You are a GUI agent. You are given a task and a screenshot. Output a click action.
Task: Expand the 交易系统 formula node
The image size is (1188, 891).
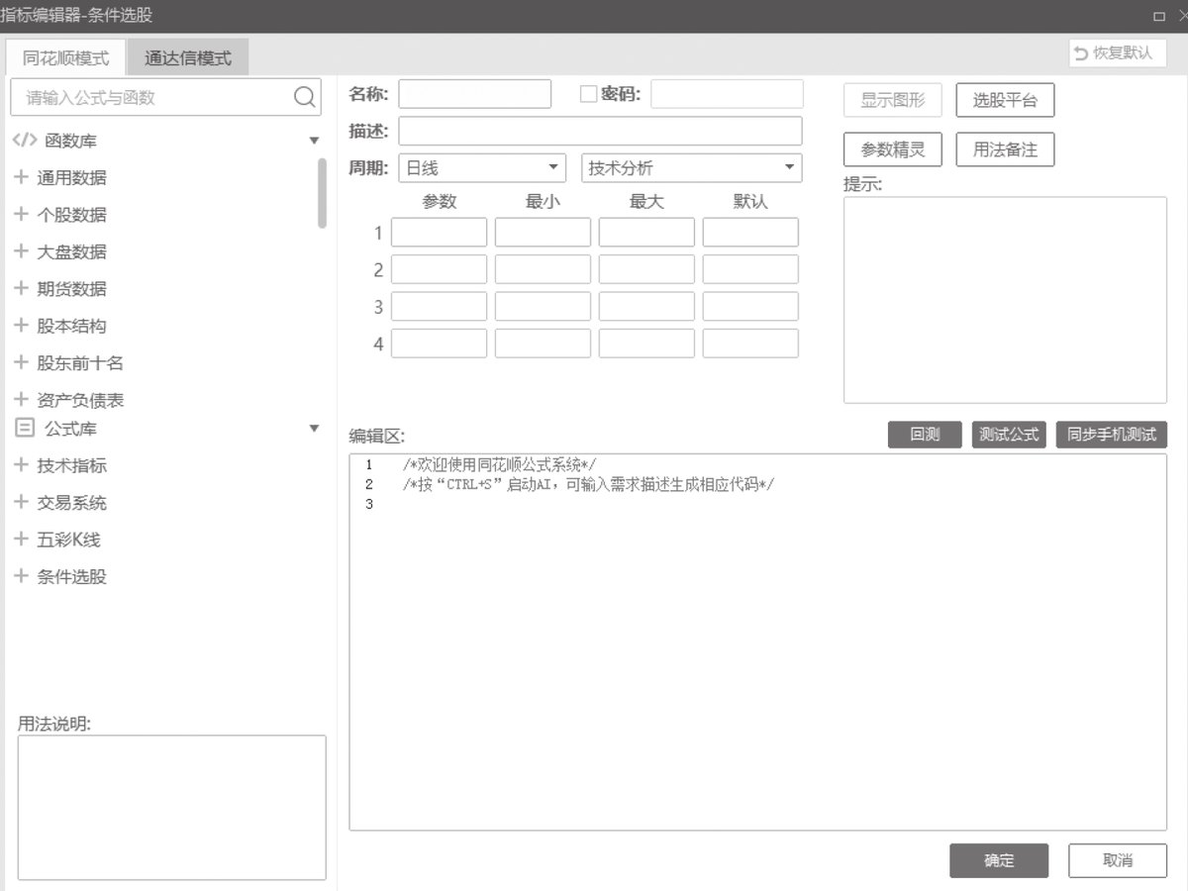(21, 503)
